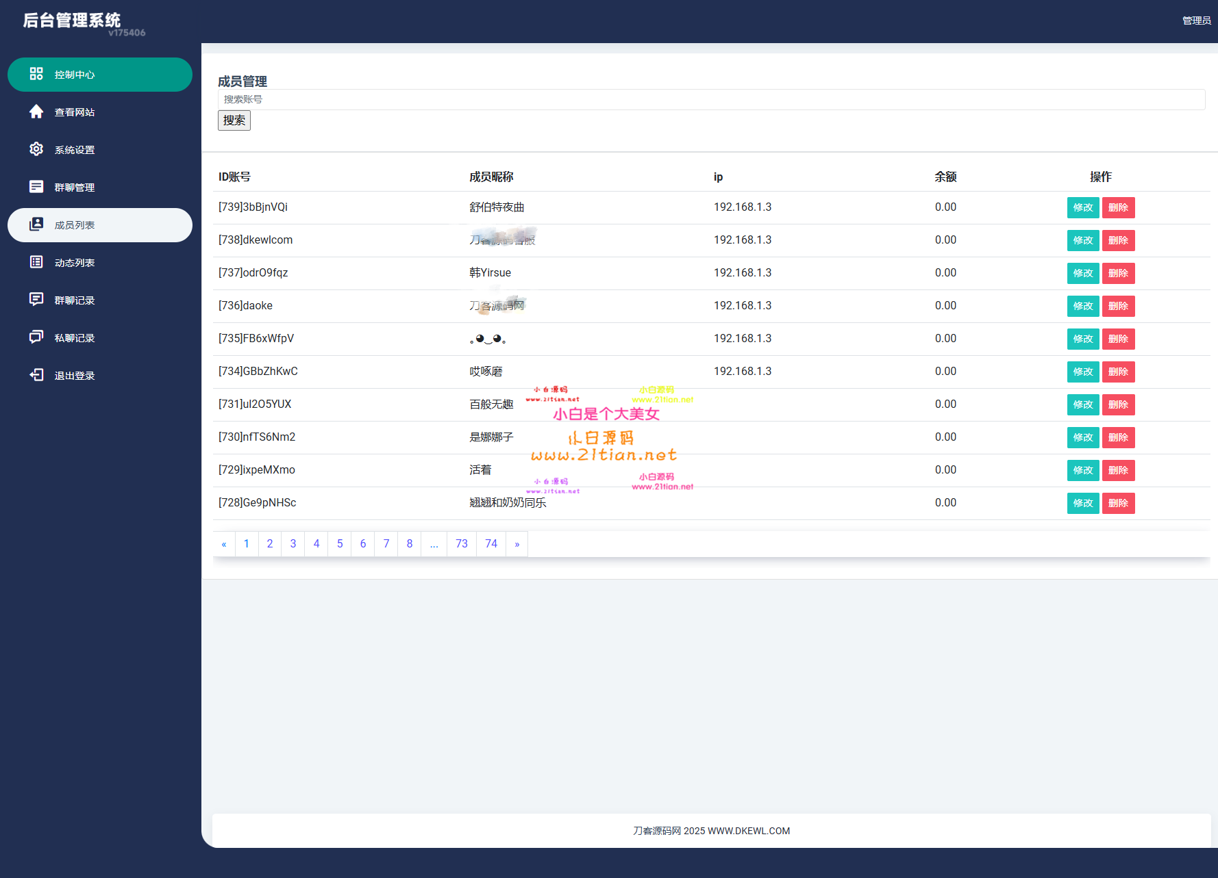Select the 控制中心 grid icon in sidebar
Viewport: 1218px width, 878px height.
(36, 75)
